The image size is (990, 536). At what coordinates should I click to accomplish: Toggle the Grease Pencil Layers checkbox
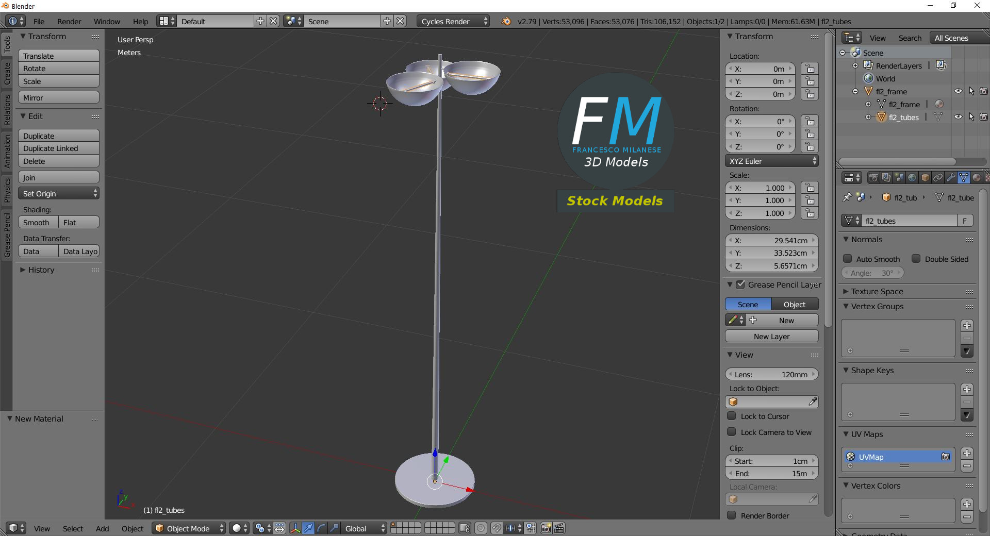pyautogui.click(x=740, y=284)
